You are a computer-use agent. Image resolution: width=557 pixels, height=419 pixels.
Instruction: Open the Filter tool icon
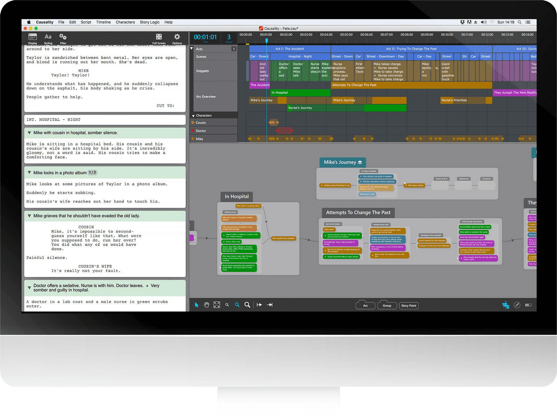(x=63, y=38)
